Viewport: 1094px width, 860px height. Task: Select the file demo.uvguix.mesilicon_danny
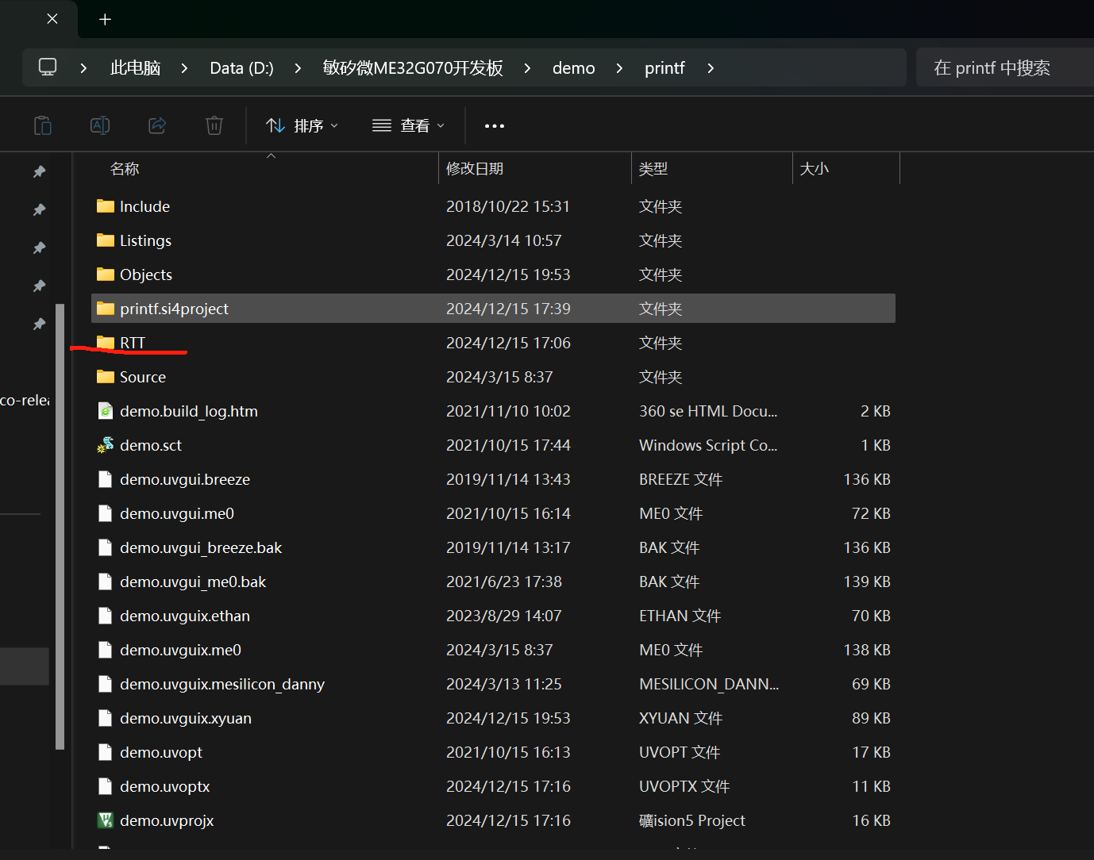pos(222,684)
